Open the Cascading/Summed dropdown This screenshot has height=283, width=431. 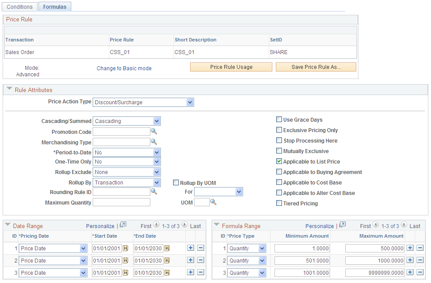127,121
